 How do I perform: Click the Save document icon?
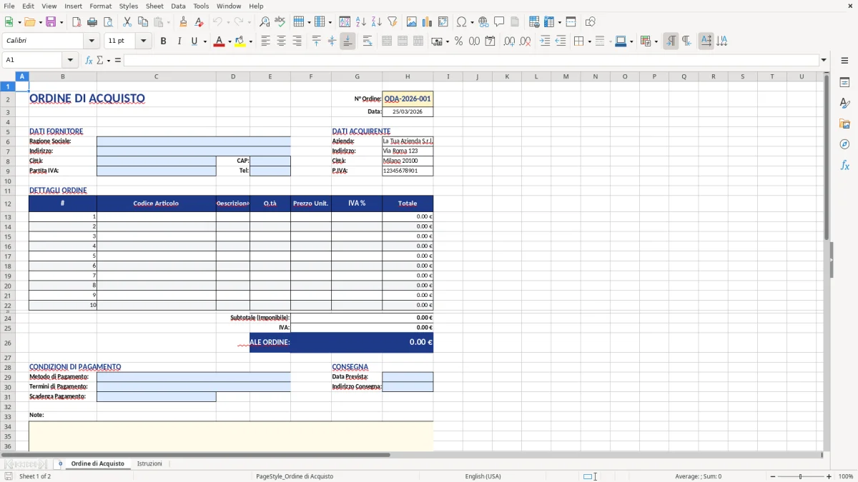(x=51, y=22)
